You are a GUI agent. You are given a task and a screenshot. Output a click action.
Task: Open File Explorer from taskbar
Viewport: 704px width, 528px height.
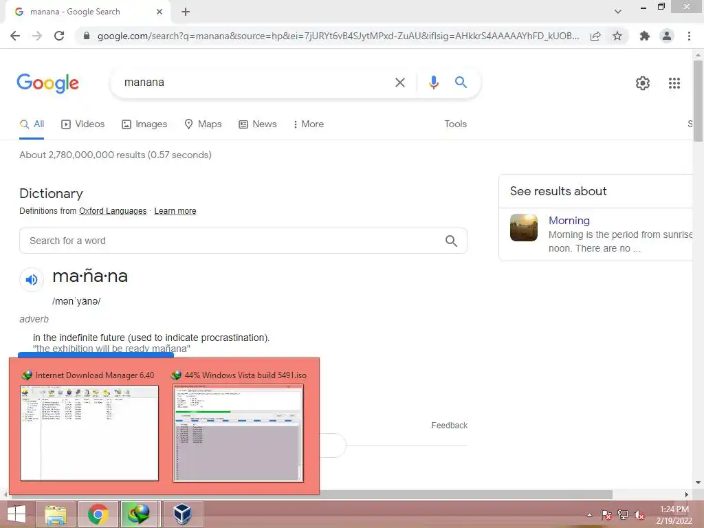click(x=56, y=514)
